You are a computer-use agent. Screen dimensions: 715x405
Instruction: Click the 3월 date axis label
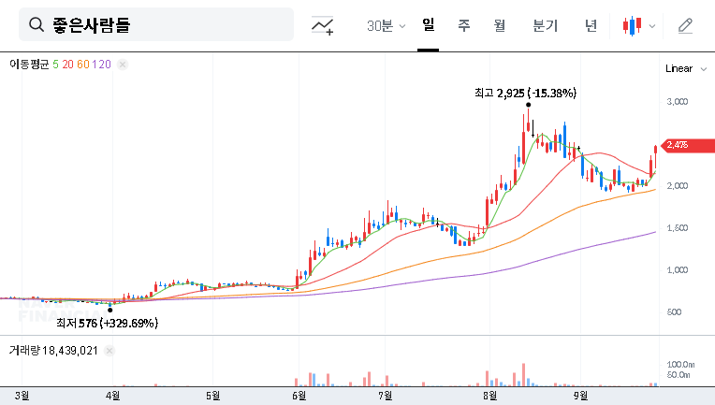[x=22, y=396]
